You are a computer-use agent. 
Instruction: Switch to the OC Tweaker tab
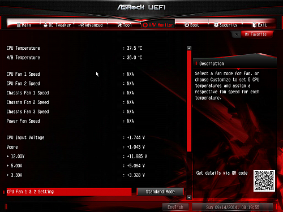pyautogui.click(x=57, y=25)
